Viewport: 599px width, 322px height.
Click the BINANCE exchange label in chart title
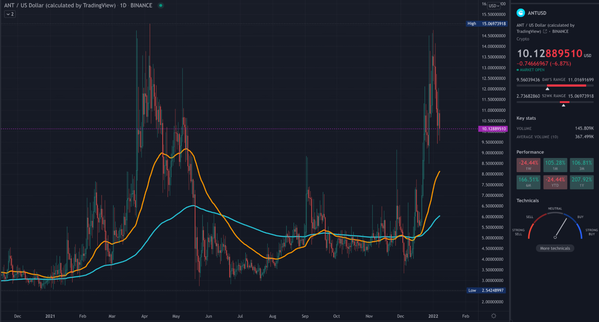141,5
